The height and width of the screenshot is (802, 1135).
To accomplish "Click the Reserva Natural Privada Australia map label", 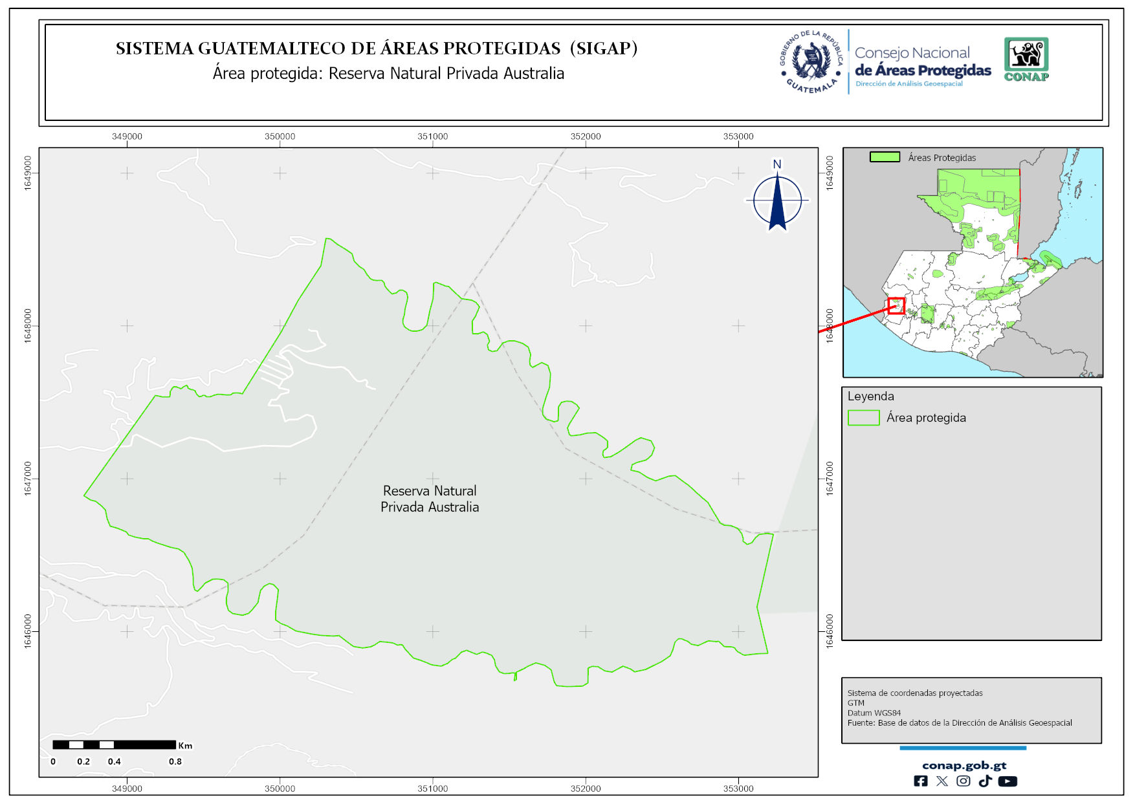I will [x=430, y=499].
